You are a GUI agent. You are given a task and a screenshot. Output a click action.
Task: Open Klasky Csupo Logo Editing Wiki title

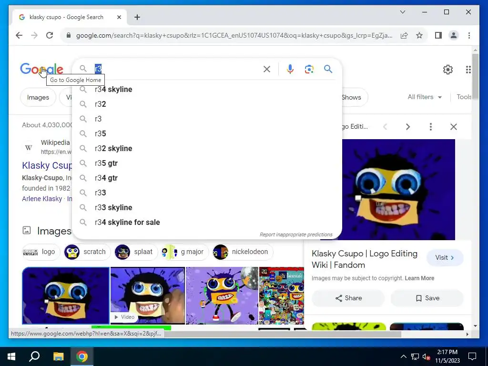click(x=365, y=259)
